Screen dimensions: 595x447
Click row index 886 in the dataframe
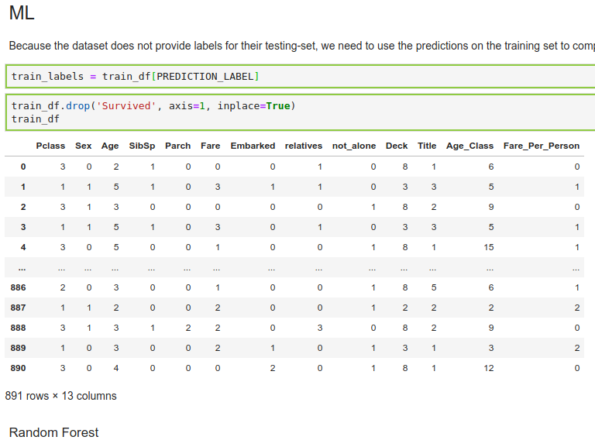[18, 287]
